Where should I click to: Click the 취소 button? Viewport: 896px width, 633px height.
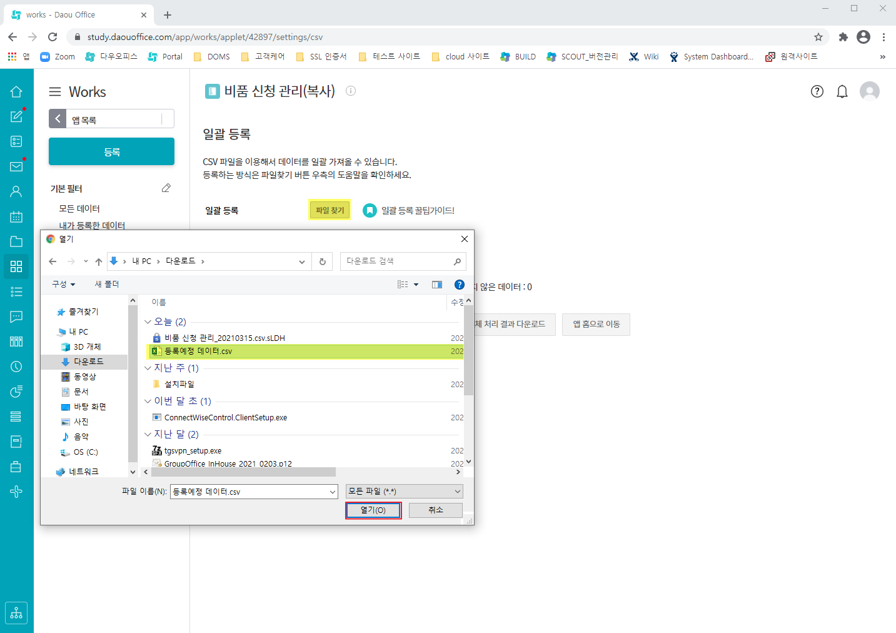click(436, 510)
